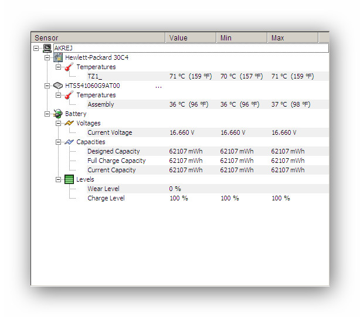Click Current Voltage value 16.660 V
Screen dimensions: 360x317
pos(182,132)
